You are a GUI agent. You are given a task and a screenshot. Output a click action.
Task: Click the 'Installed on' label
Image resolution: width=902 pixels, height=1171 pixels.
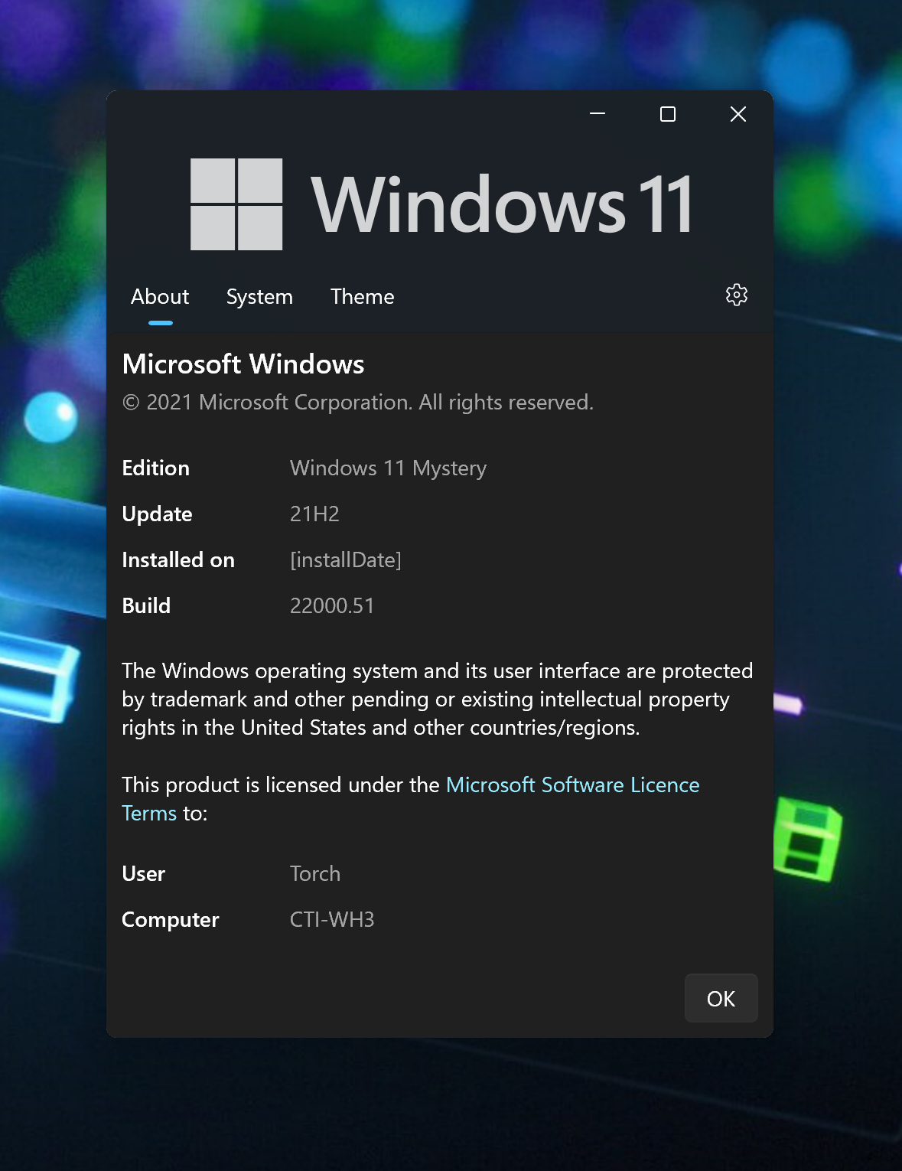pyautogui.click(x=178, y=559)
